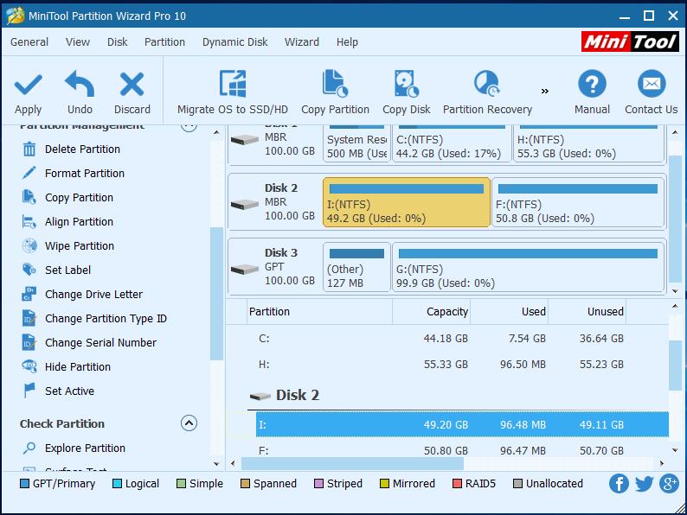Open the Disk menu
The width and height of the screenshot is (687, 515).
click(118, 42)
